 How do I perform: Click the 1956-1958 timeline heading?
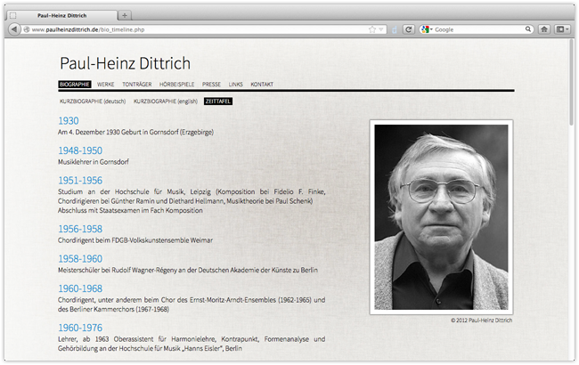point(80,229)
